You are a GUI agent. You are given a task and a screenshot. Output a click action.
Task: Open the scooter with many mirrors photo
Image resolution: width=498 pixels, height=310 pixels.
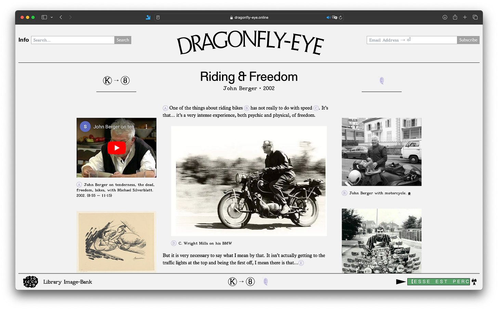click(x=382, y=241)
